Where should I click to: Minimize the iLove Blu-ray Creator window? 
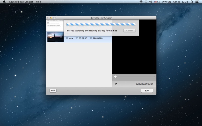point(51,18)
